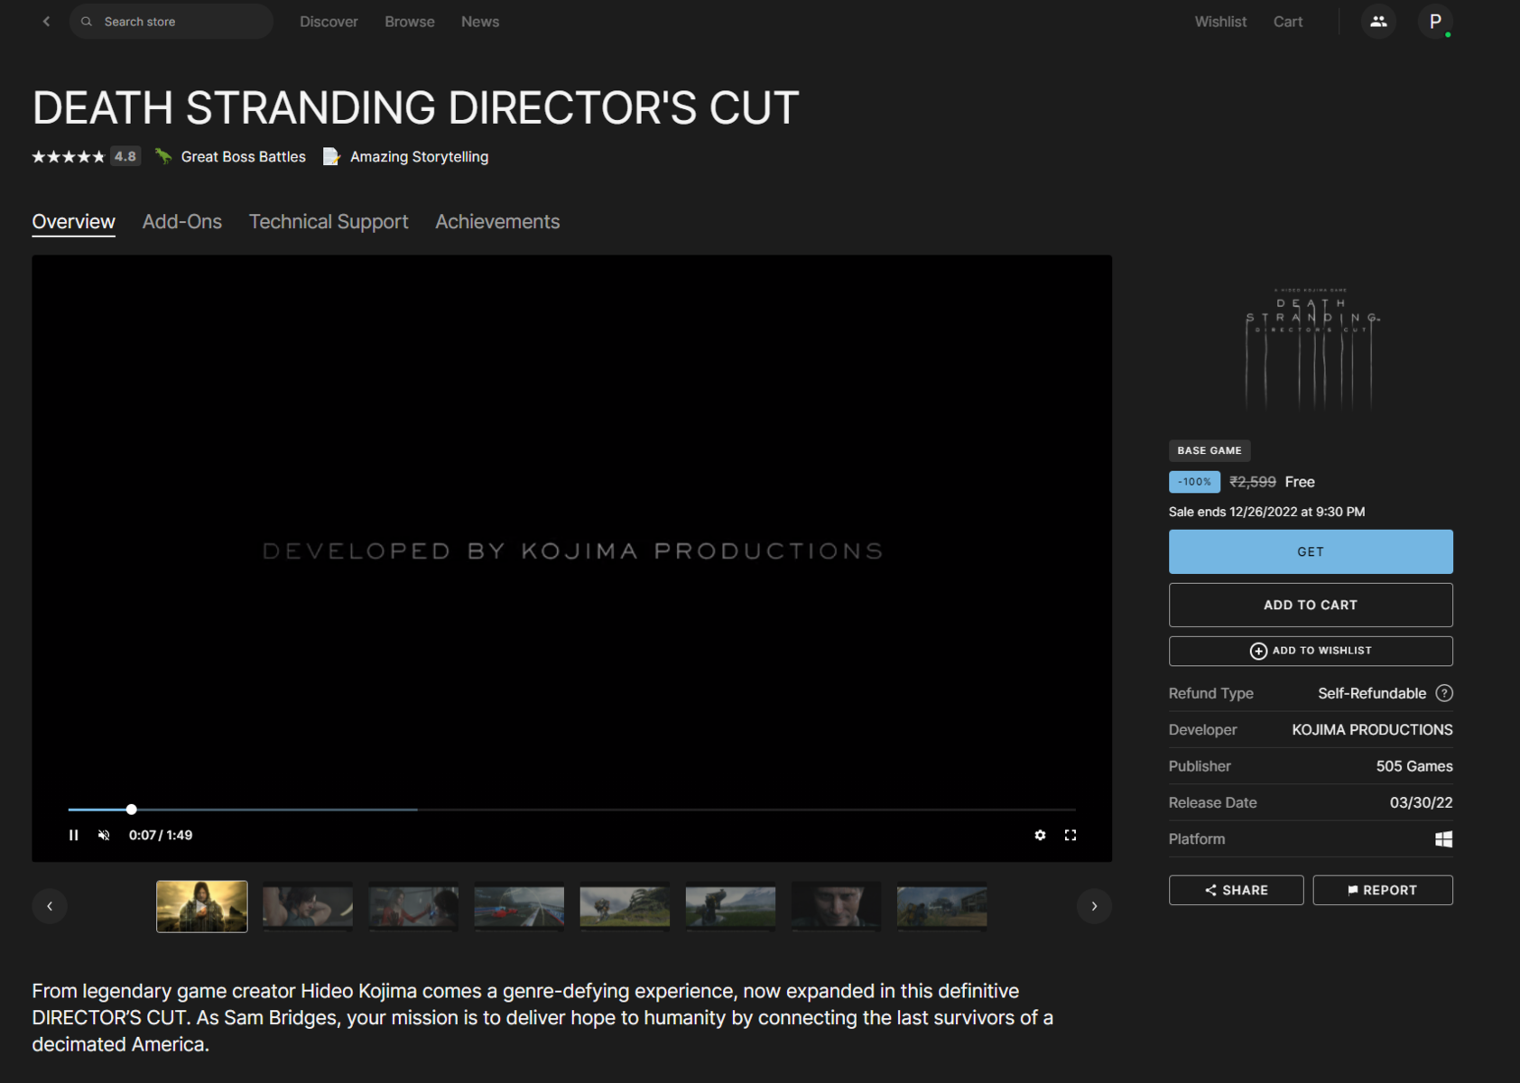Switch to the Technical Support tab
Image resolution: width=1520 pixels, height=1083 pixels.
pos(329,222)
